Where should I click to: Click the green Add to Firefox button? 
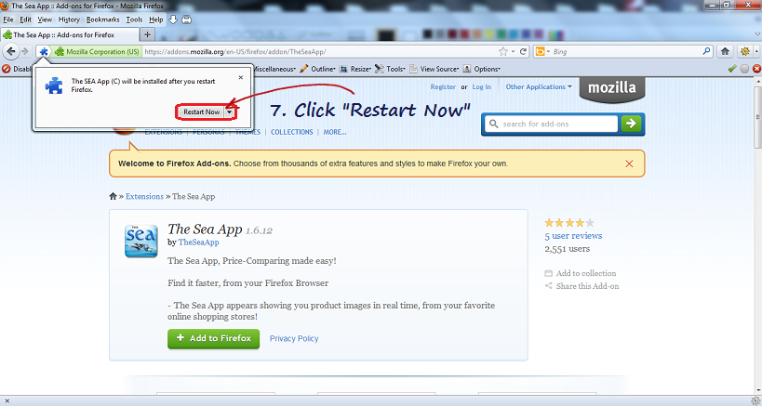213,338
